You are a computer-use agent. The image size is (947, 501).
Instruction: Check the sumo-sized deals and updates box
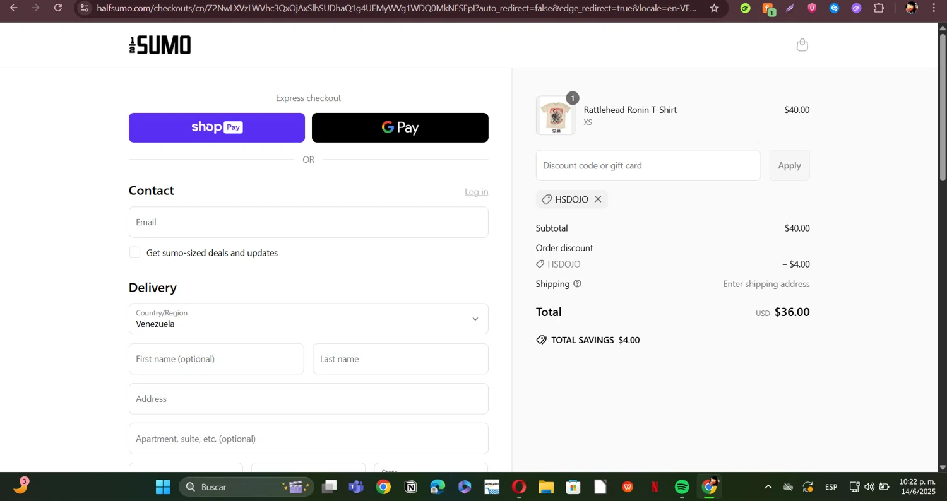pos(134,252)
